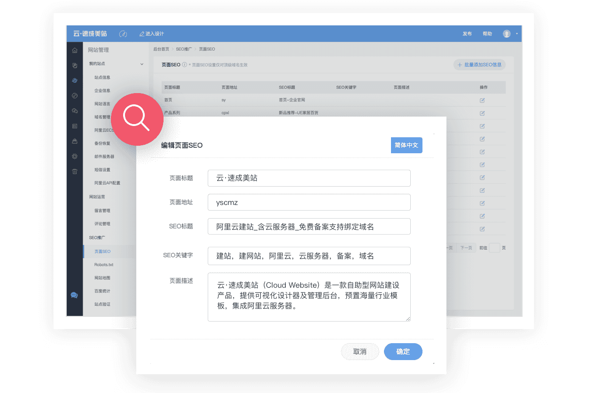The height and width of the screenshot is (393, 594).
Task: Focus the SEO标题 input field
Action: pos(309,226)
